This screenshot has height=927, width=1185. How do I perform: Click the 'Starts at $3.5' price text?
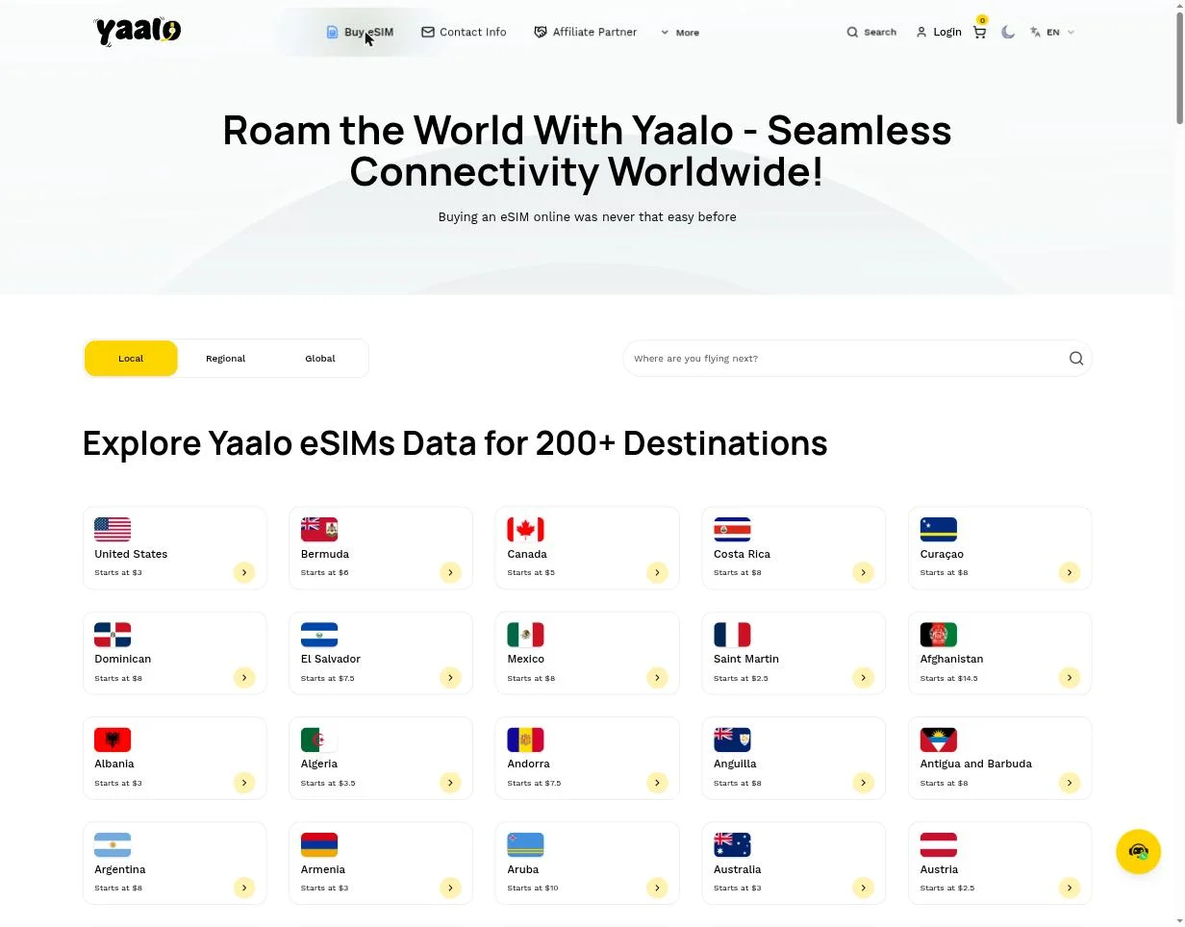tap(328, 783)
